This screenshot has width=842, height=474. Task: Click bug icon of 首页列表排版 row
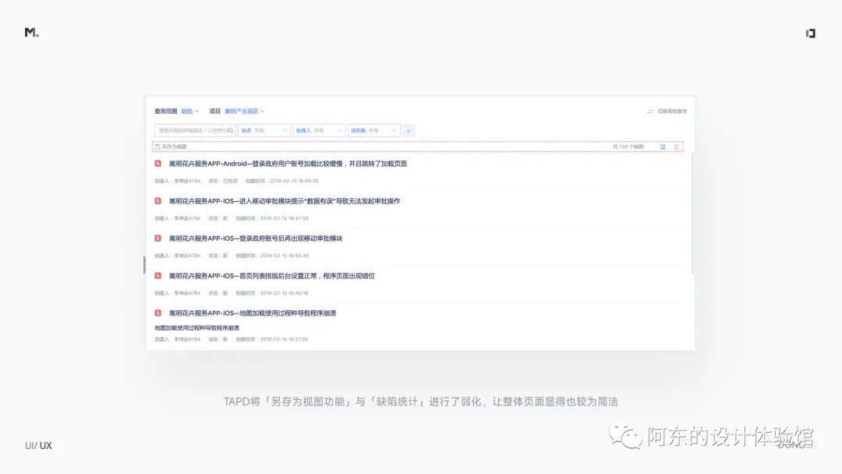pyautogui.click(x=157, y=275)
